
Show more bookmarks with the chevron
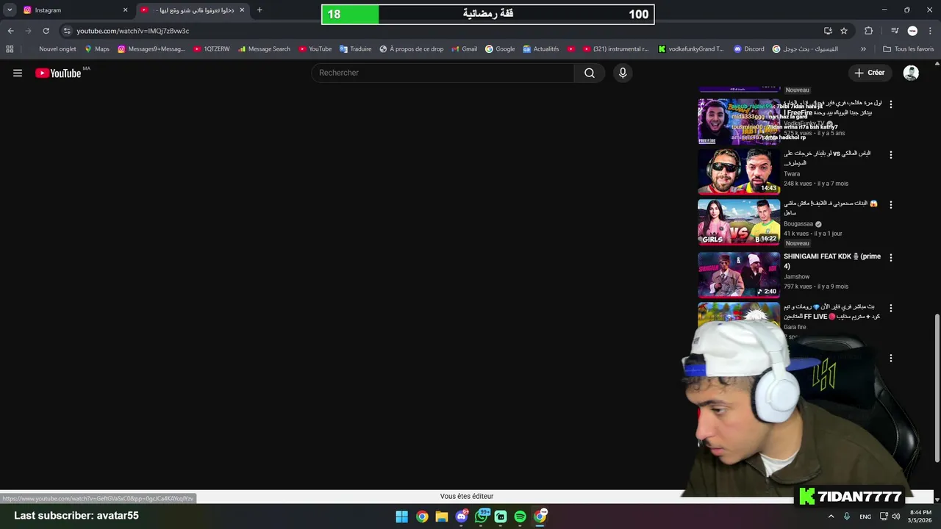(x=863, y=49)
